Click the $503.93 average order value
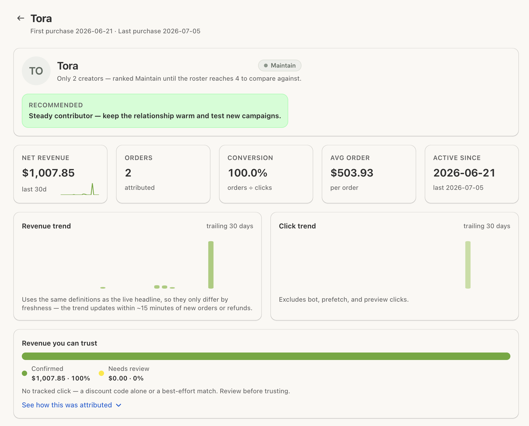Screen dimensions: 529x426 [x=352, y=173]
